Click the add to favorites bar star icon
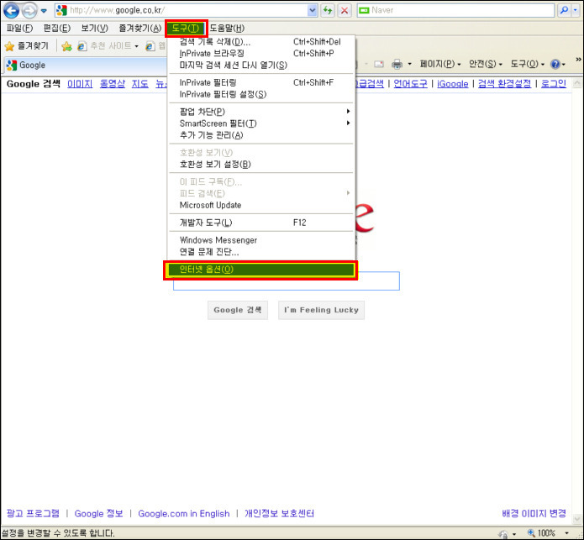 pyautogui.click(x=67, y=46)
